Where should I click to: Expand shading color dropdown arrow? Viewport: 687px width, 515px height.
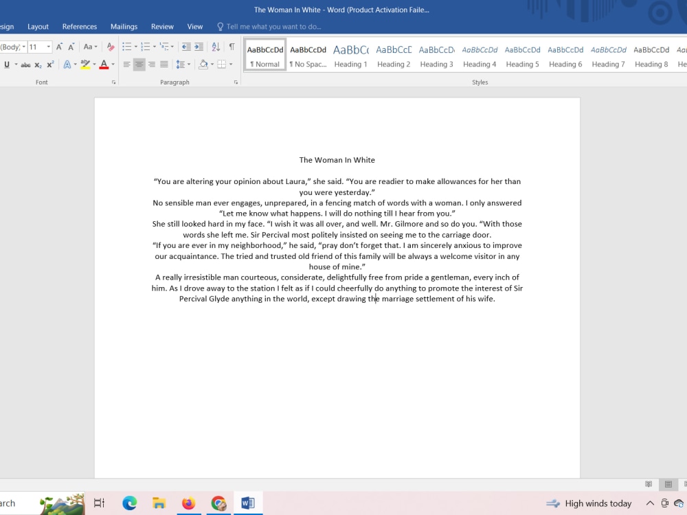pos(212,65)
